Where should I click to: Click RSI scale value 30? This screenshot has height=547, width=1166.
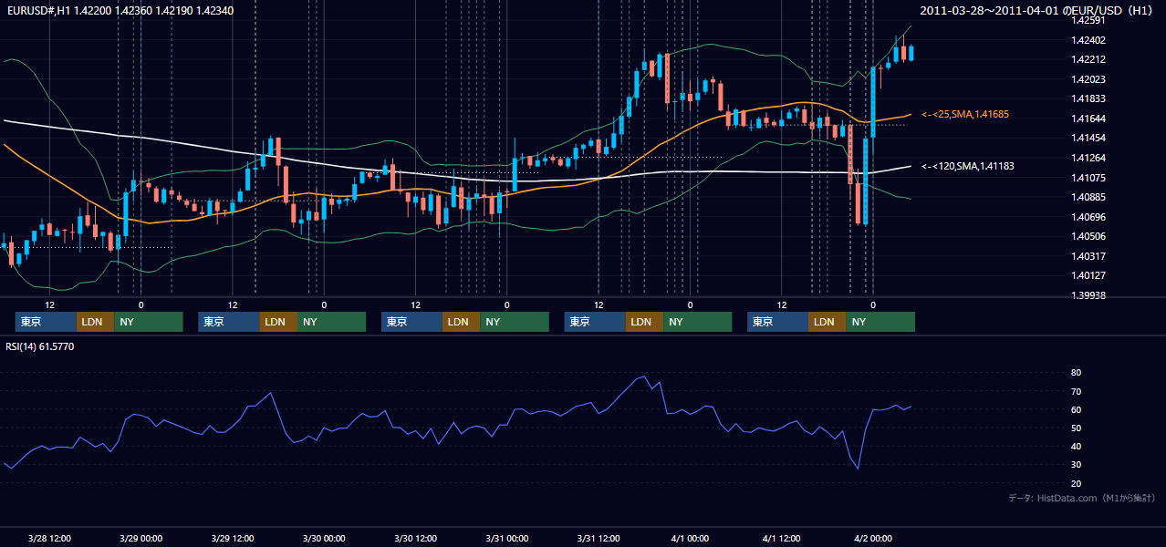(1076, 465)
